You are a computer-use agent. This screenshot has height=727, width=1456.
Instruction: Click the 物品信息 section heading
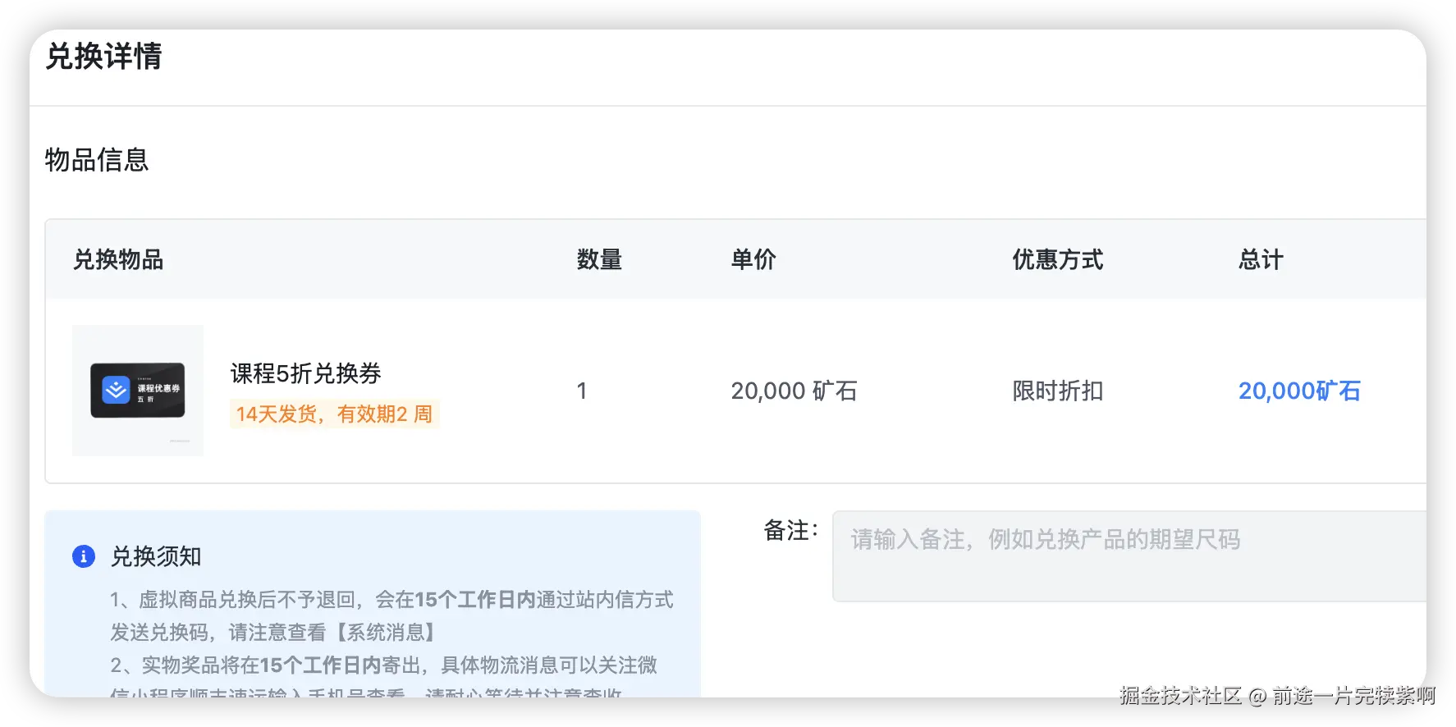(x=97, y=159)
